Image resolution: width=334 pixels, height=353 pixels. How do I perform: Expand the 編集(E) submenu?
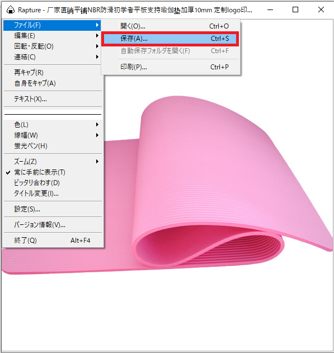point(52,36)
